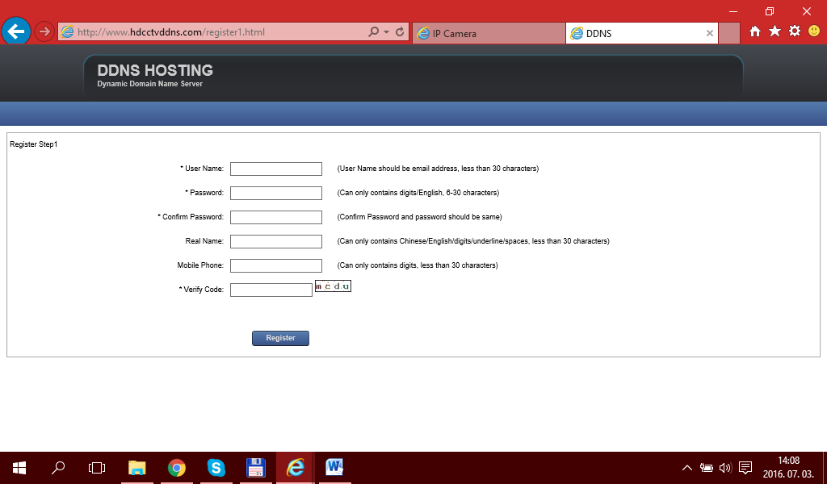Refresh the page using reload icon
Viewport: 827px width, 484px height.
tap(400, 31)
